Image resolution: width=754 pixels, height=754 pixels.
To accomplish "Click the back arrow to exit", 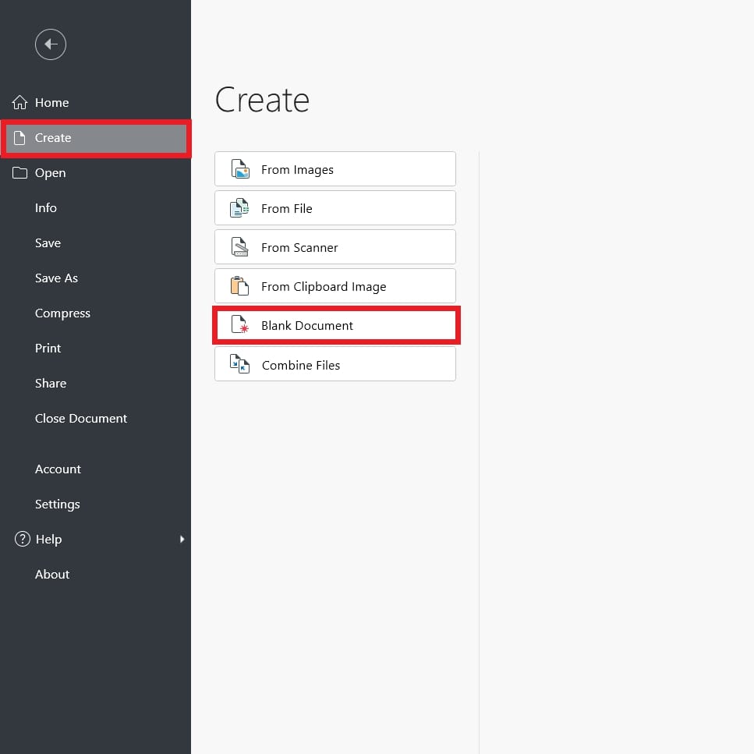I will (x=50, y=44).
